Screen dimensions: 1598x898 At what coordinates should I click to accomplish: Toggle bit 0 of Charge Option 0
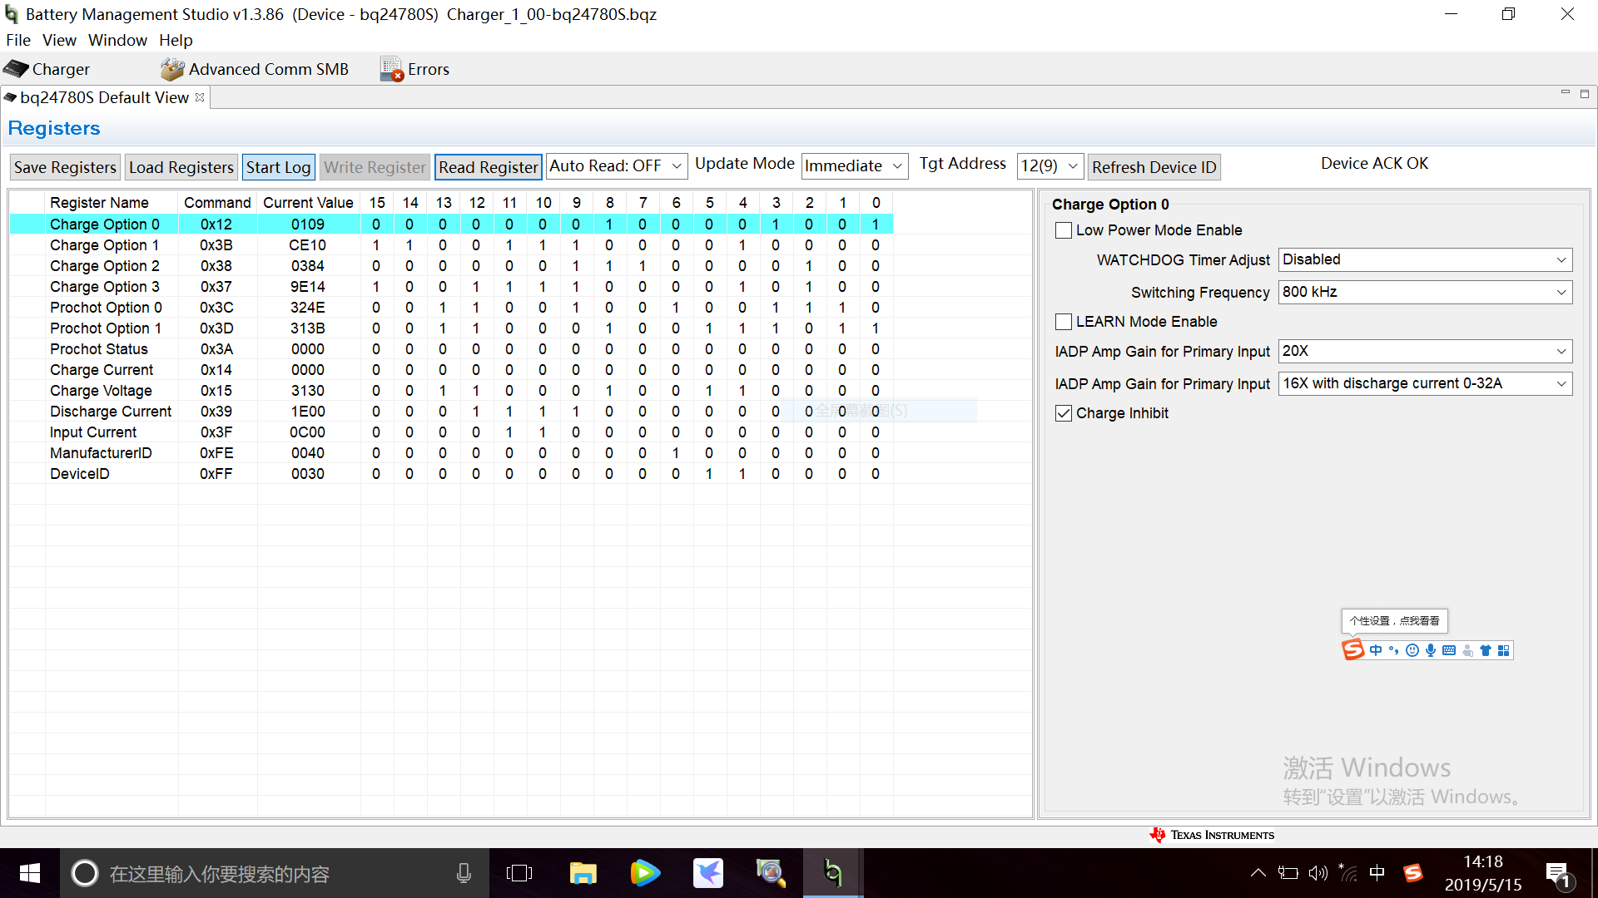(876, 224)
